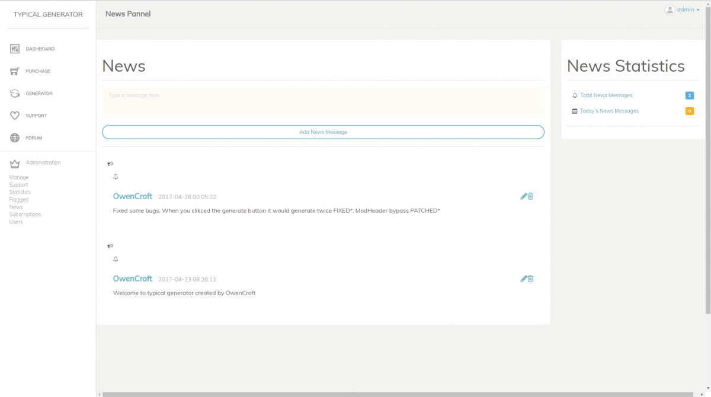
Task: Edit the welcome news post with pencil icon
Action: (524, 278)
